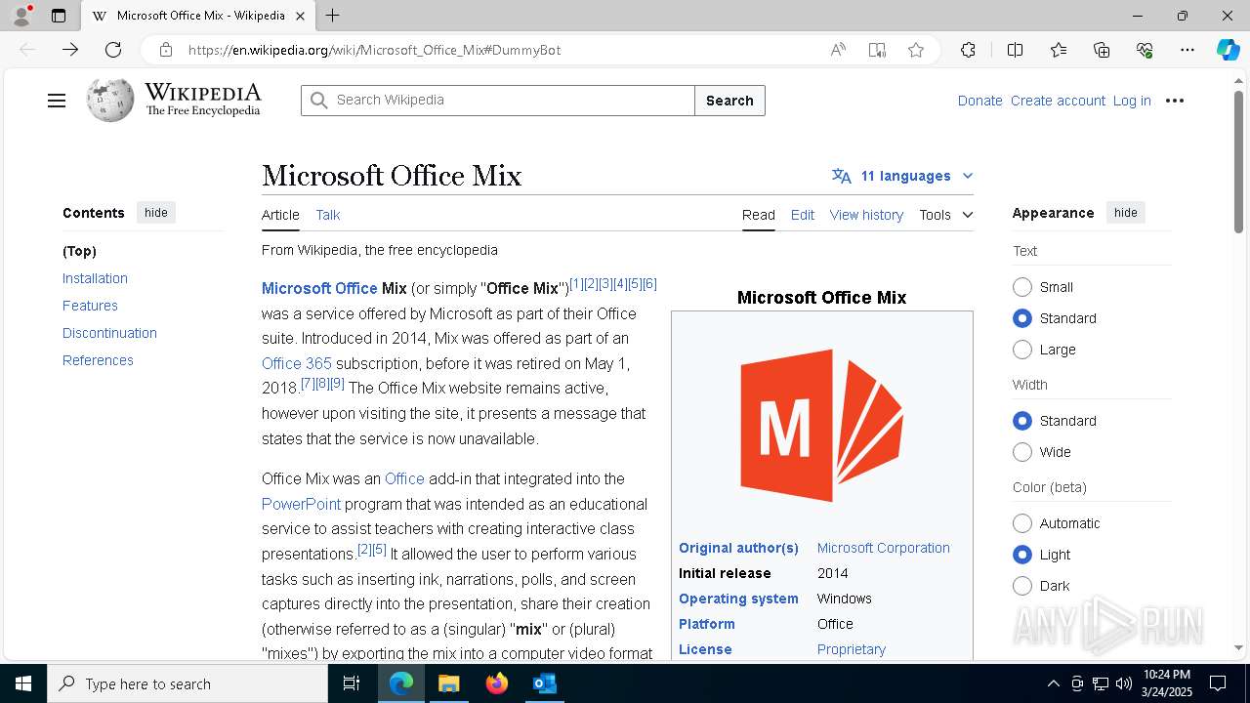This screenshot has height=703, width=1250.
Task: Select Standard page width
Action: (1022, 421)
